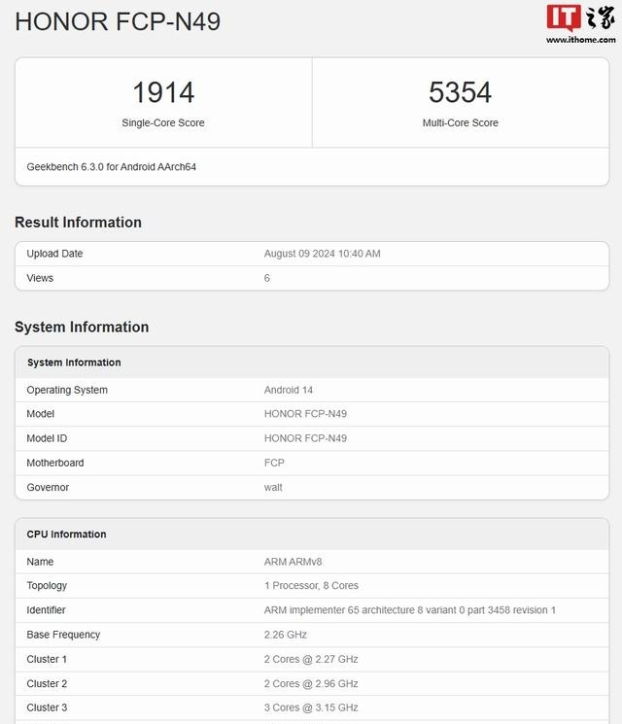Click the large System Information section heading
The height and width of the screenshot is (724, 622).
pos(82,327)
